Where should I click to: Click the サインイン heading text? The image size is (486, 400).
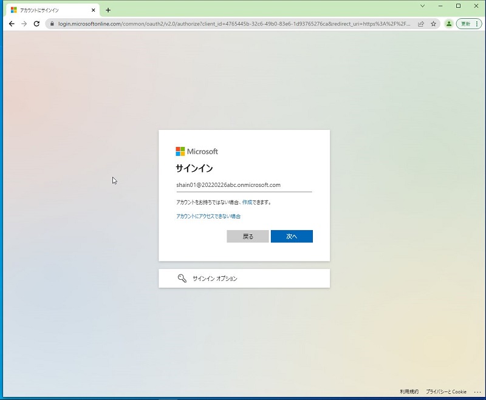[194, 168]
